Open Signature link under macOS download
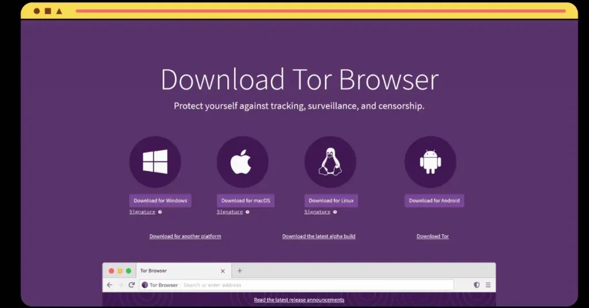 230,211
